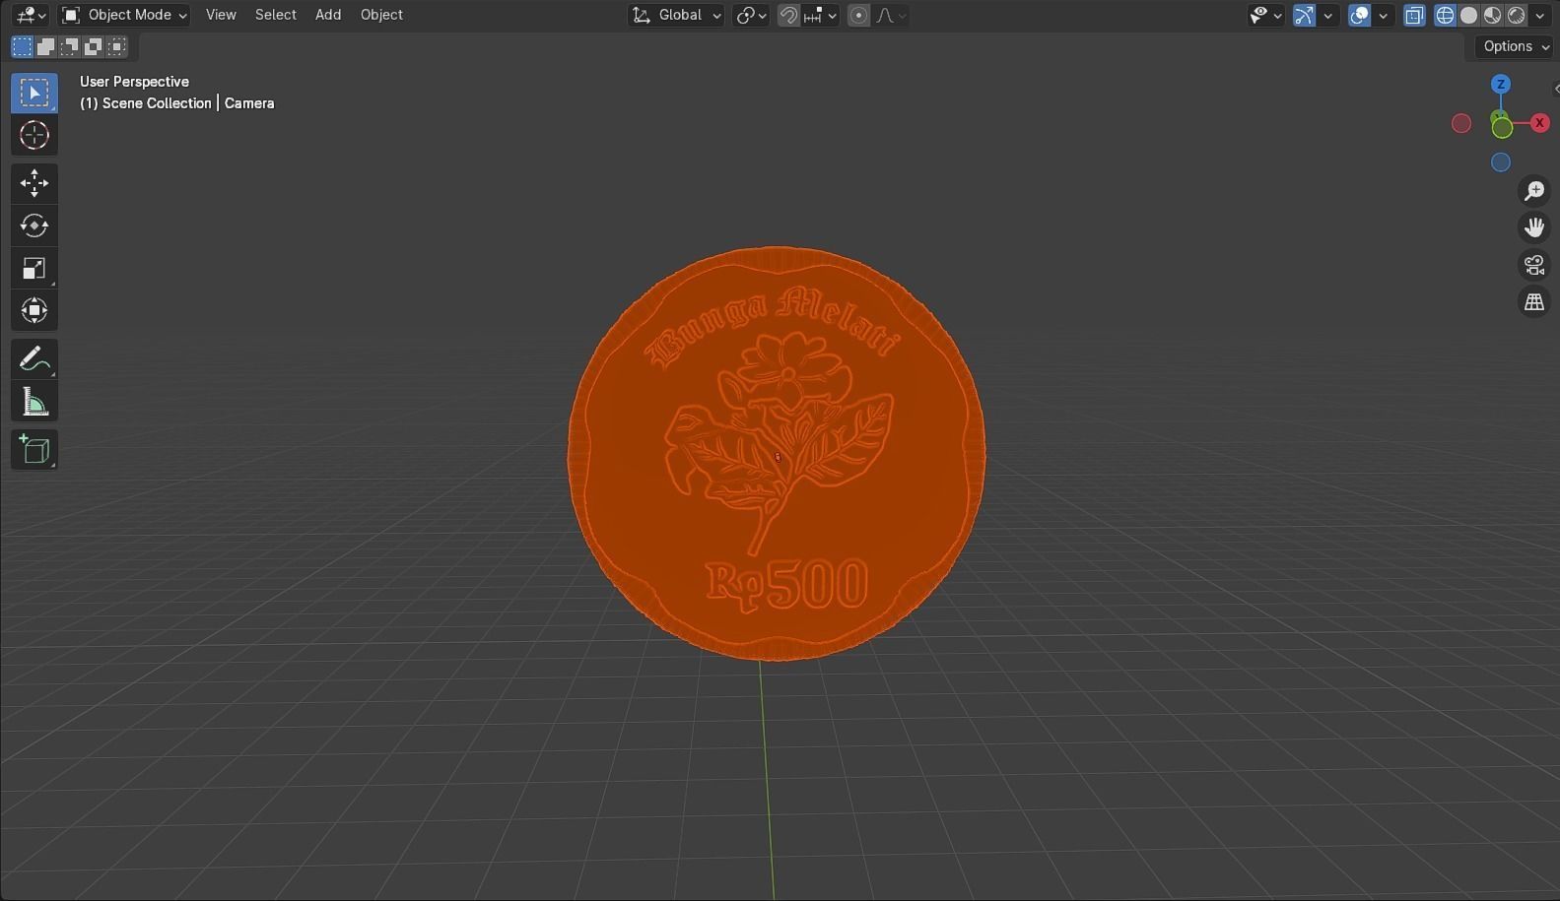Open selectability and visibility dropdown

point(1265,15)
